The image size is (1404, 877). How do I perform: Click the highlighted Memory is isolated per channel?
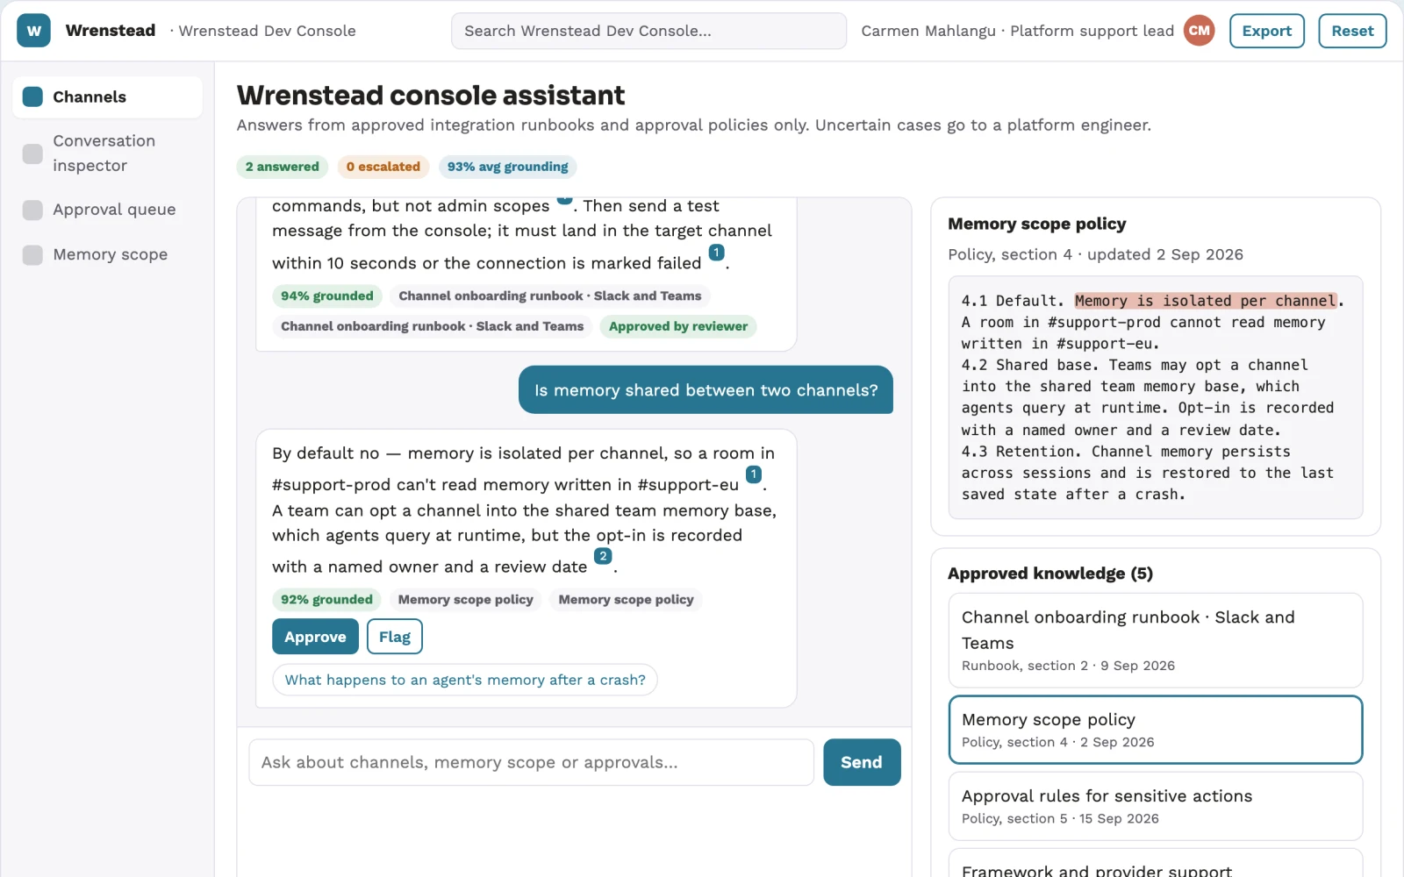click(1206, 301)
